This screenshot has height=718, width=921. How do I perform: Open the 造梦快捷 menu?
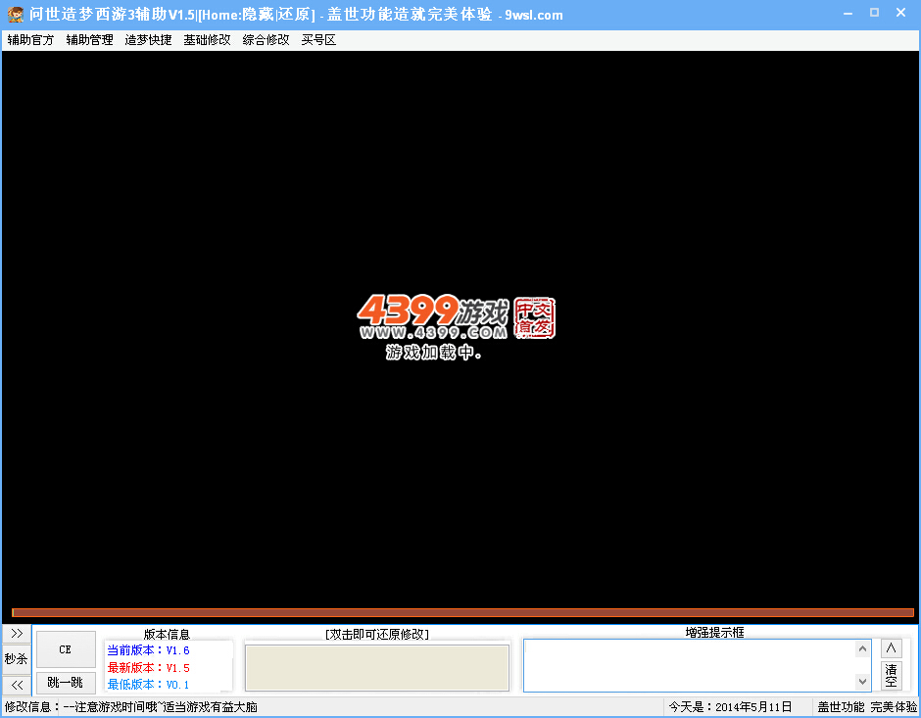[148, 40]
